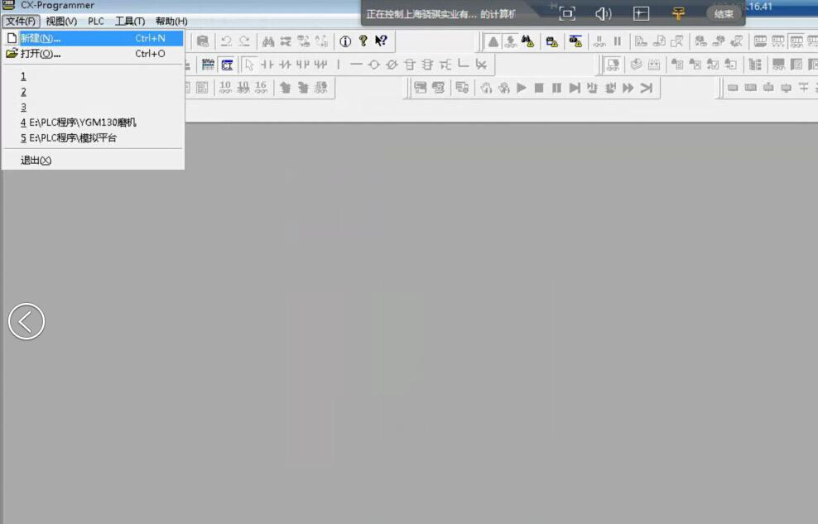
Task: Click the circular back arrow button
Action: [x=26, y=321]
